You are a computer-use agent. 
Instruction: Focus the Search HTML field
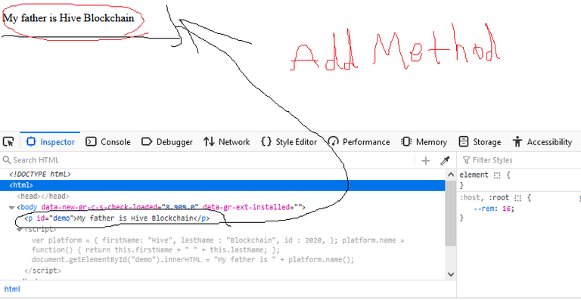207,160
